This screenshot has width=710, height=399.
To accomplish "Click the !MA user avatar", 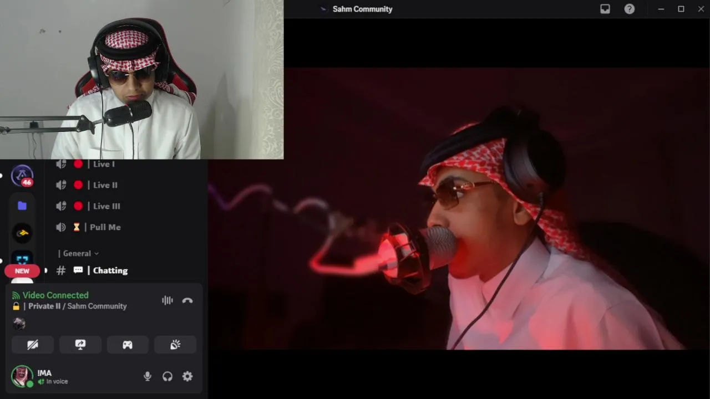I will [x=22, y=376].
